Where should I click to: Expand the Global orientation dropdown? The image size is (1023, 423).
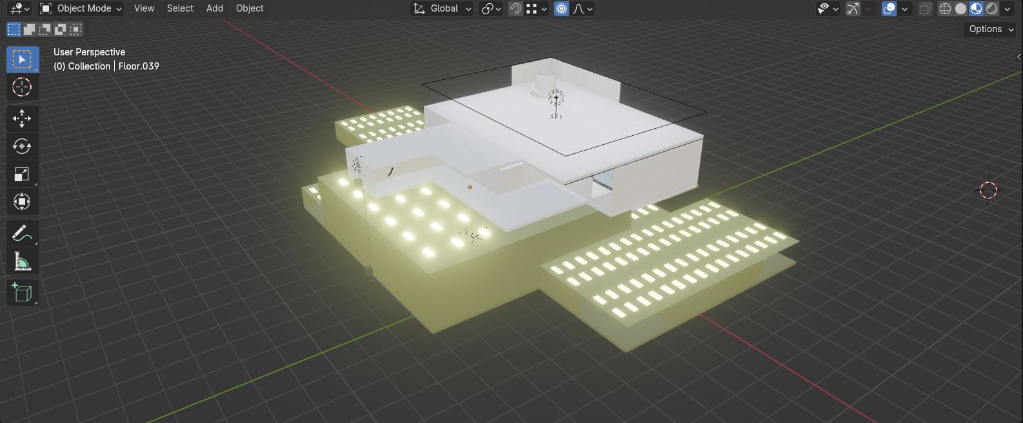(443, 8)
